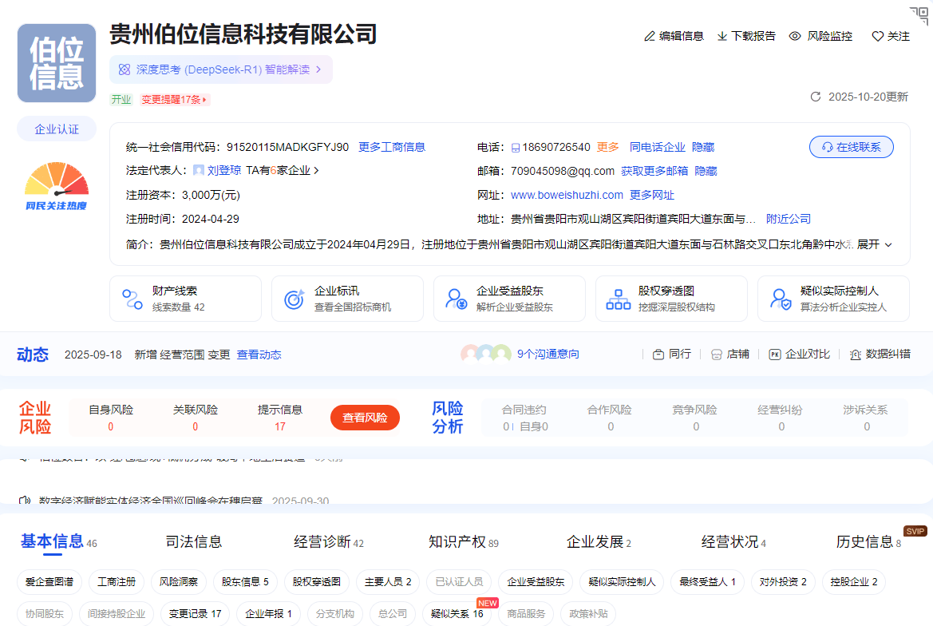Toggle follow heart icon

[x=877, y=36]
